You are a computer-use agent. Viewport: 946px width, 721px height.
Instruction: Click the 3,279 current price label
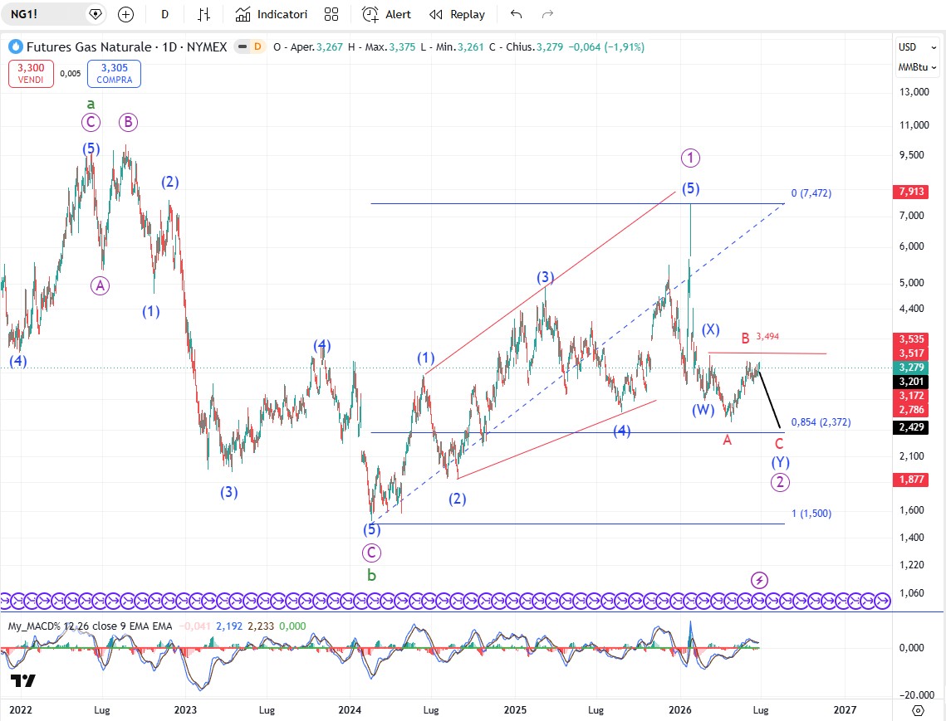pos(911,367)
